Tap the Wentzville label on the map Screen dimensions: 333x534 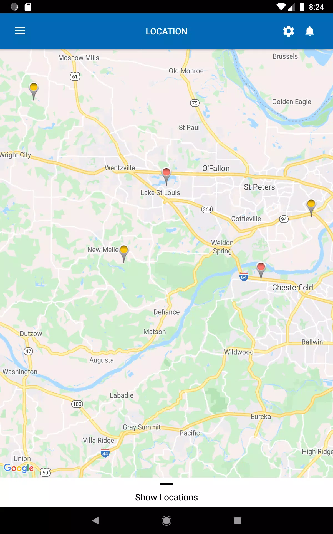pyautogui.click(x=120, y=168)
